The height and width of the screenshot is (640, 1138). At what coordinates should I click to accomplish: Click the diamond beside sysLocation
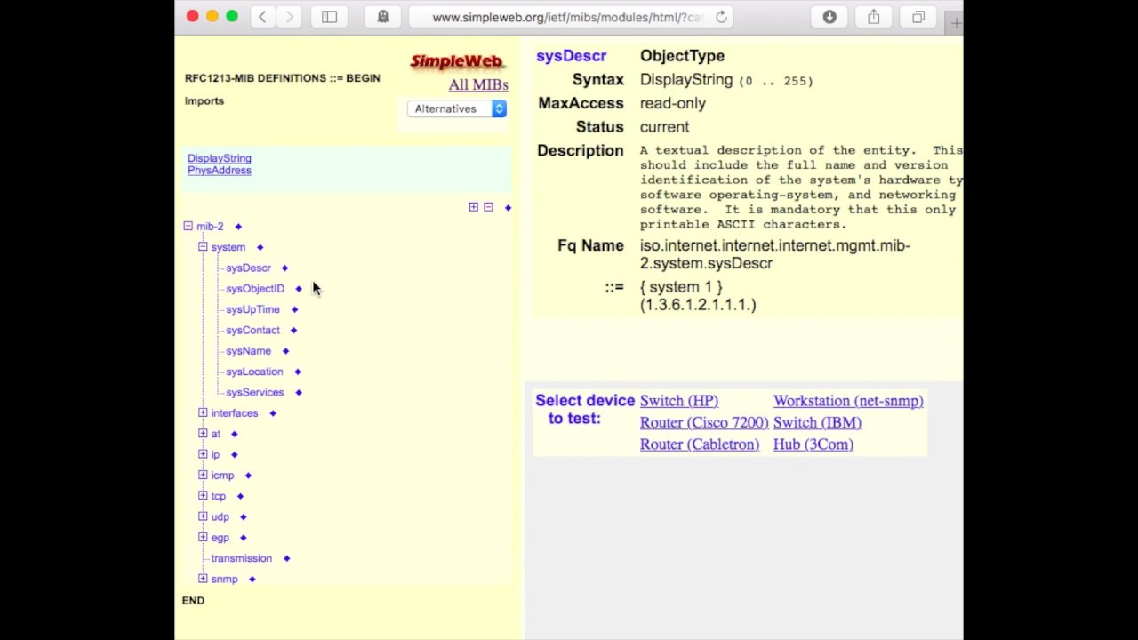point(298,372)
